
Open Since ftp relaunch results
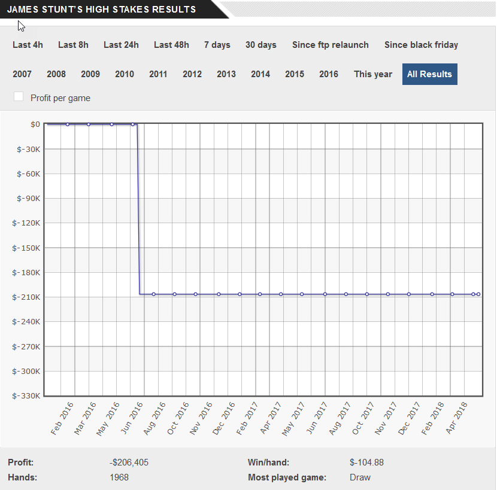pos(331,45)
